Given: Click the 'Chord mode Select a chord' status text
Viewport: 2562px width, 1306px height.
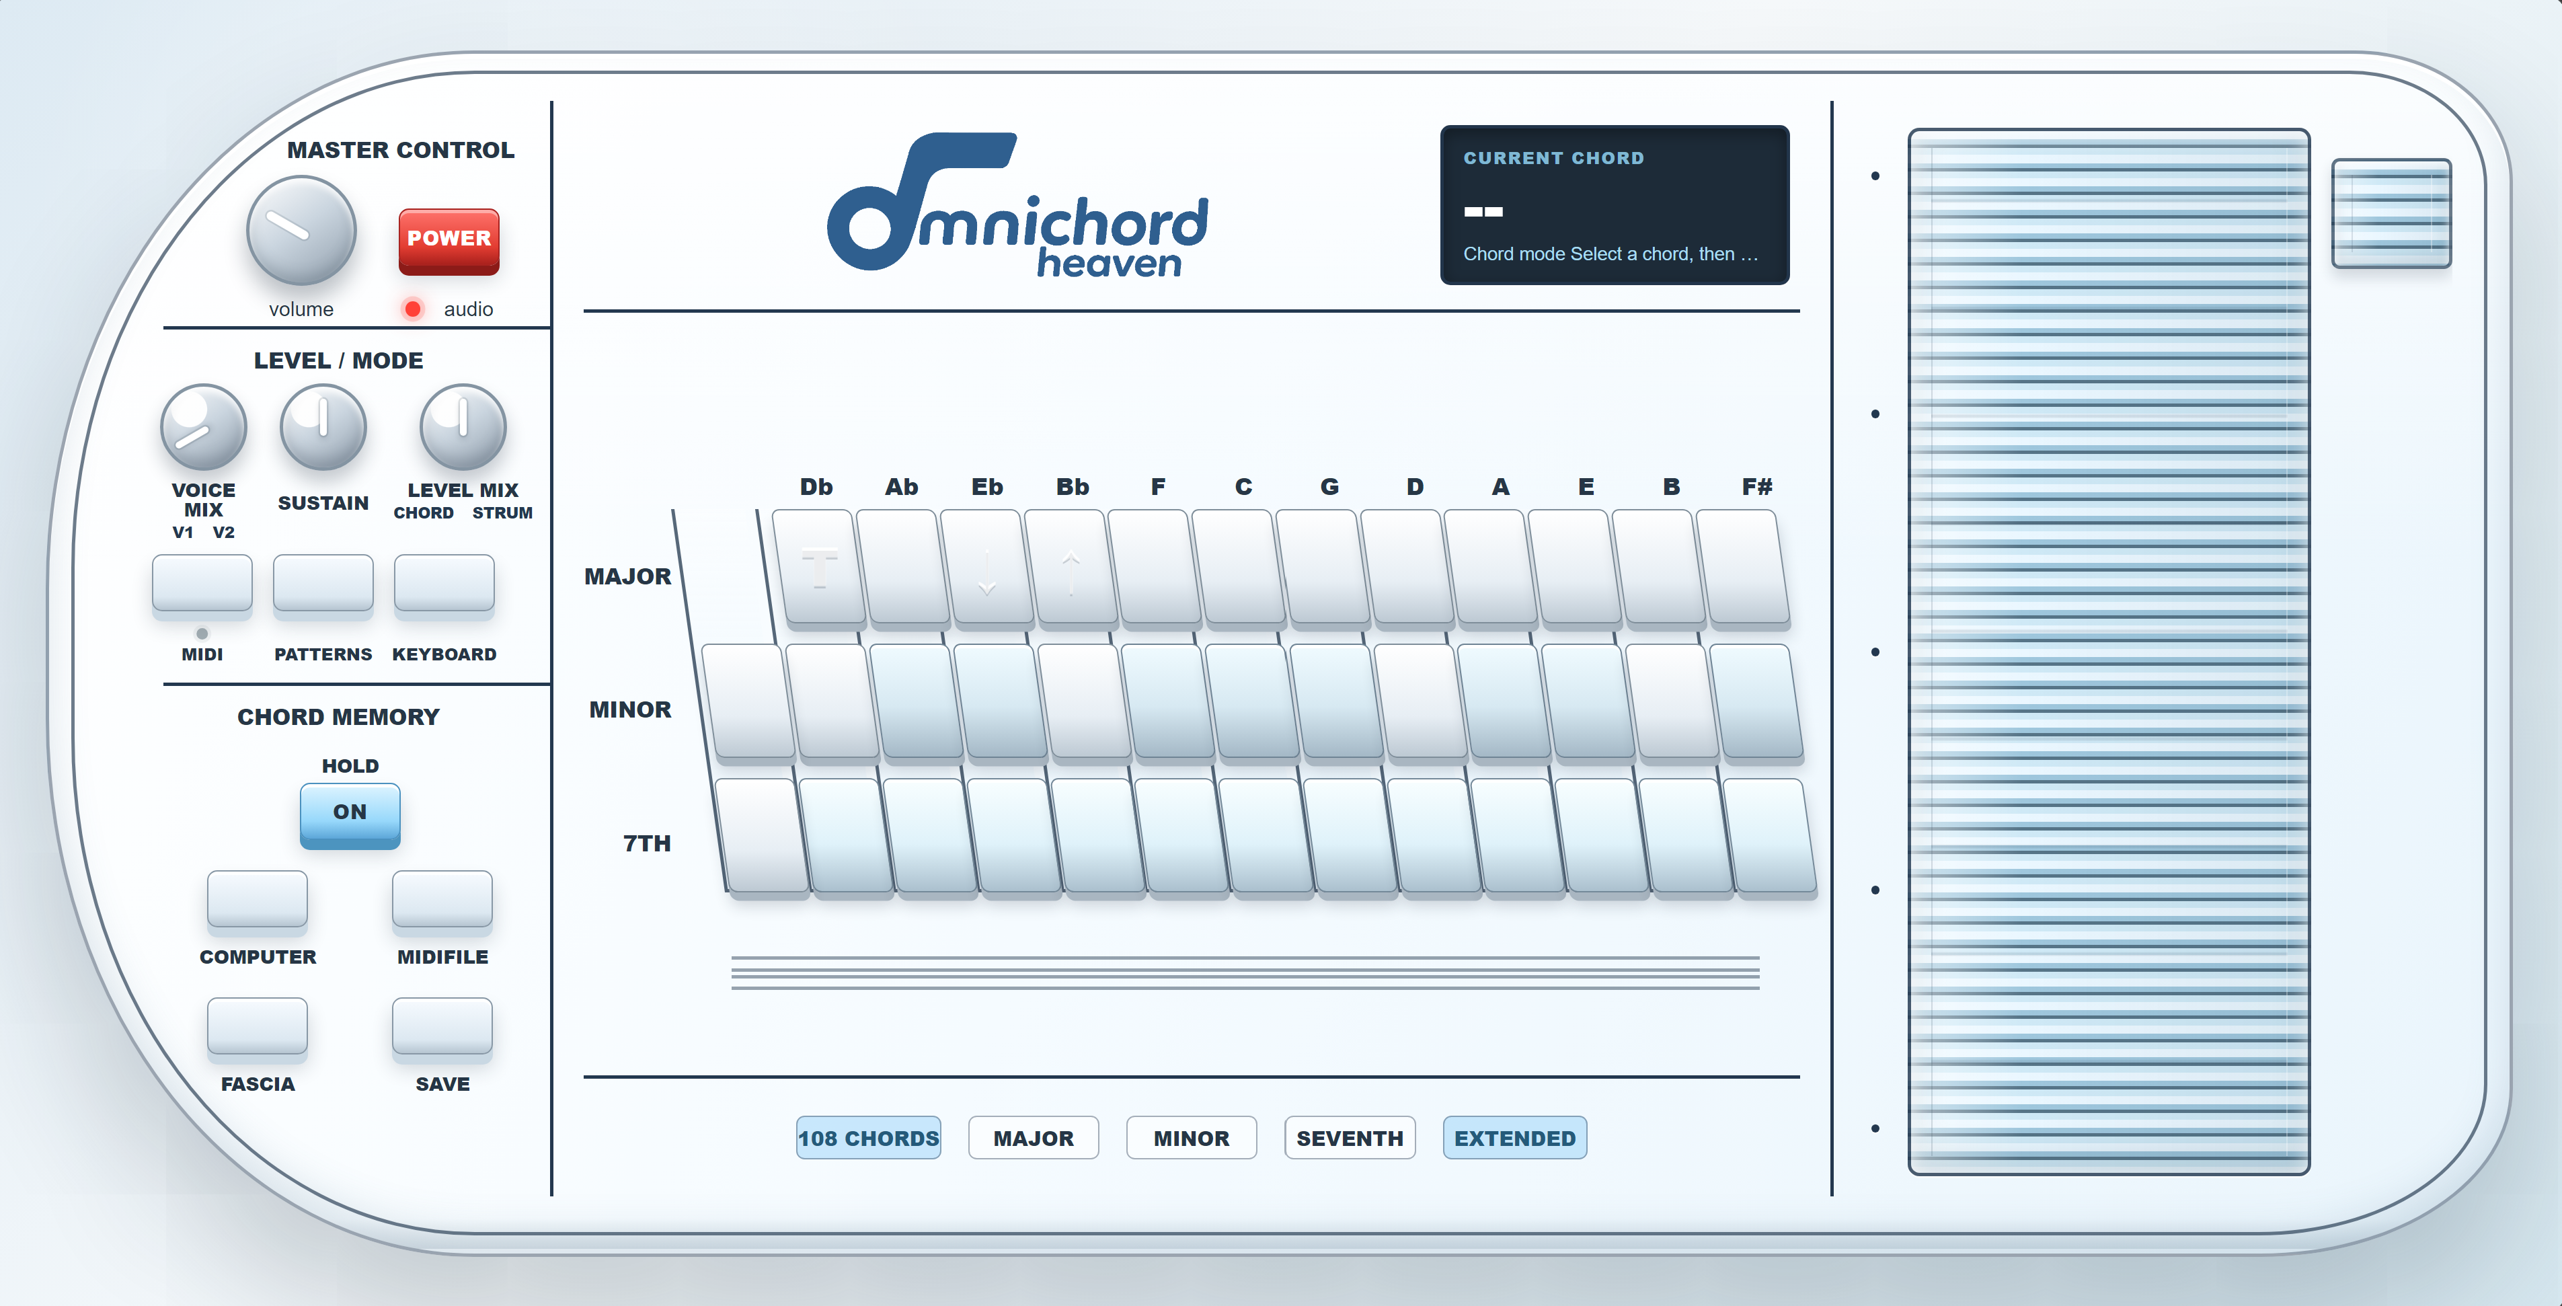Looking at the screenshot, I should point(1610,254).
